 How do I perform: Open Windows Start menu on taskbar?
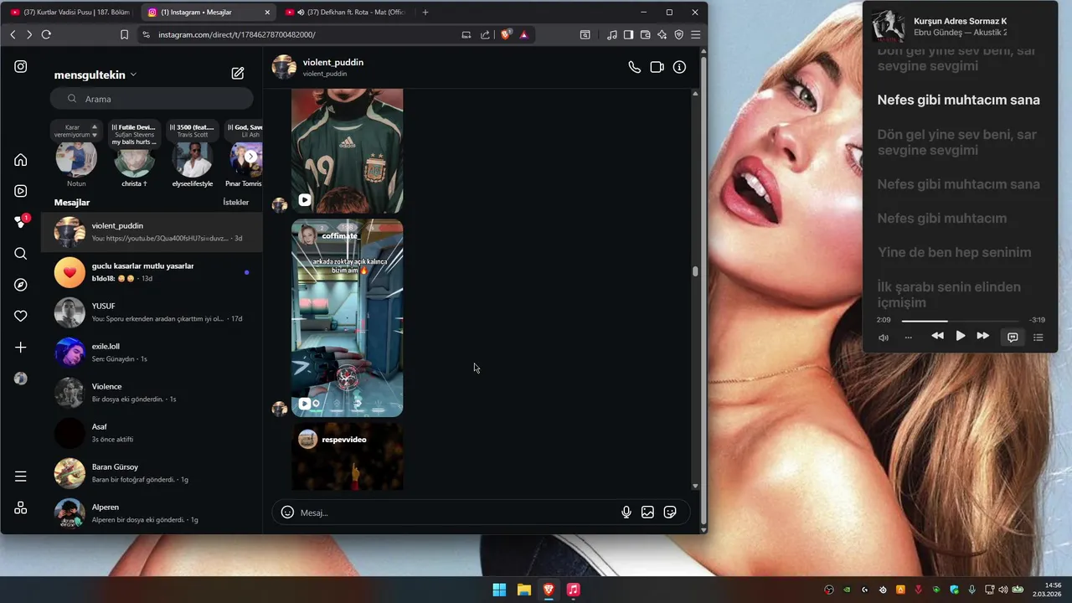[x=499, y=590]
